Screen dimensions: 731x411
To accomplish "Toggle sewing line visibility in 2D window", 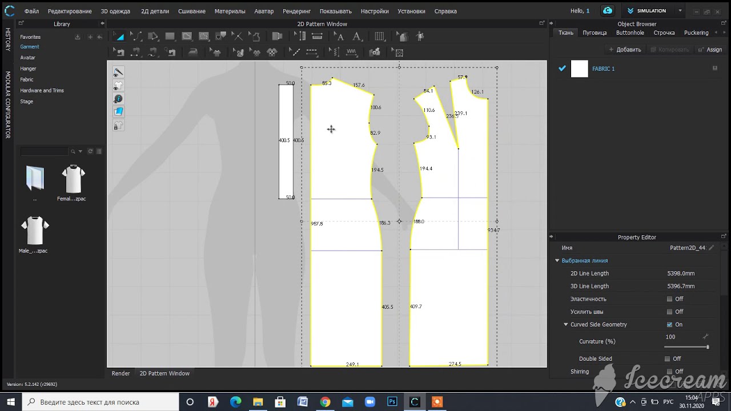I will 118,72.
